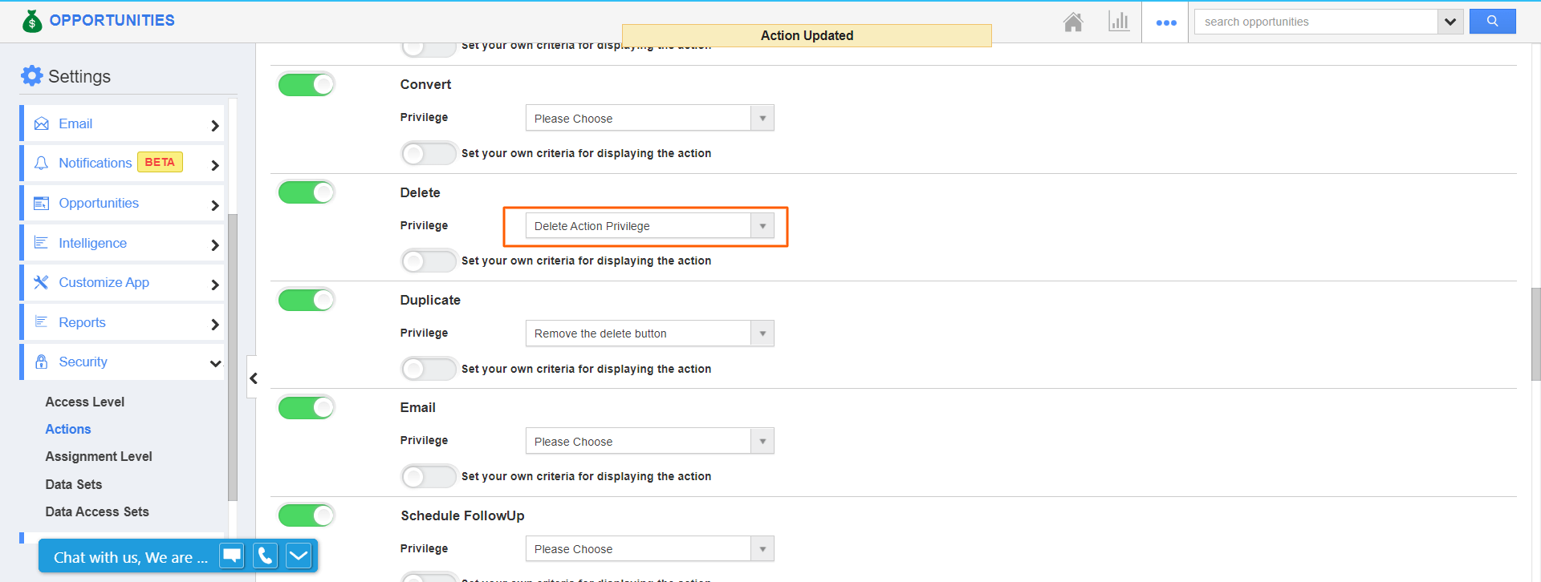This screenshot has width=1541, height=582.
Task: Open the Email action privilege dropdown
Action: click(649, 441)
